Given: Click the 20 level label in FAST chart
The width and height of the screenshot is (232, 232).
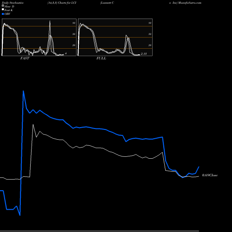Looking at the screenshot, I should click(x=74, y=45).
